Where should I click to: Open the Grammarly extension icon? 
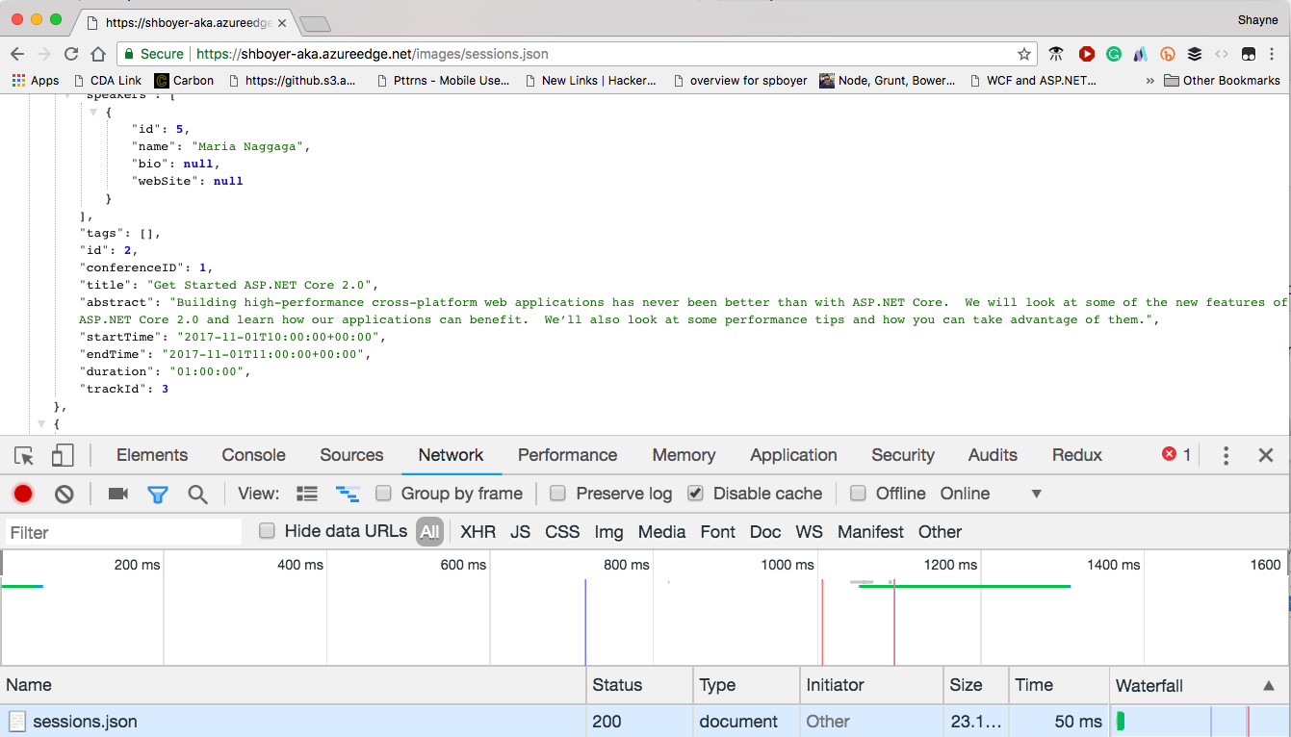[x=1114, y=54]
